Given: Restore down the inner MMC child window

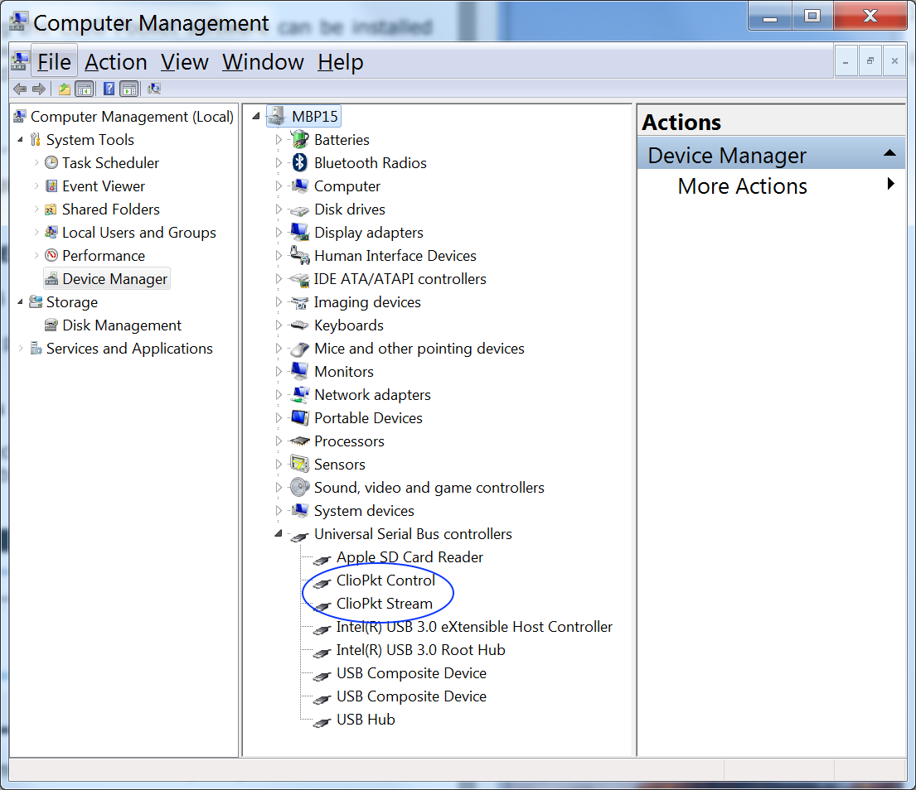Looking at the screenshot, I should [x=870, y=60].
